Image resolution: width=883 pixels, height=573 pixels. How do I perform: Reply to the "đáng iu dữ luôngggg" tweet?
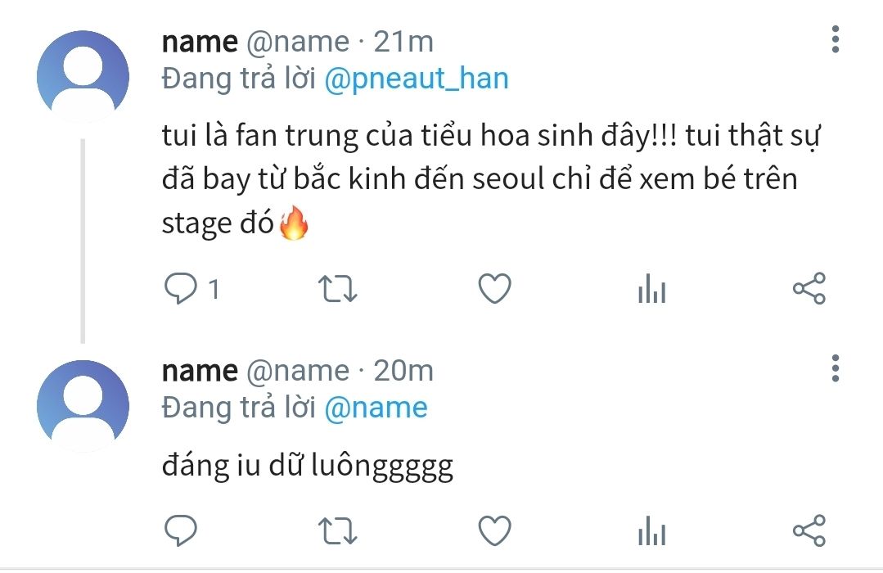click(x=180, y=531)
